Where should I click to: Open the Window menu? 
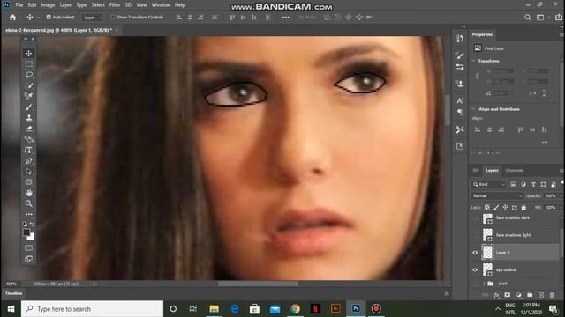click(161, 5)
